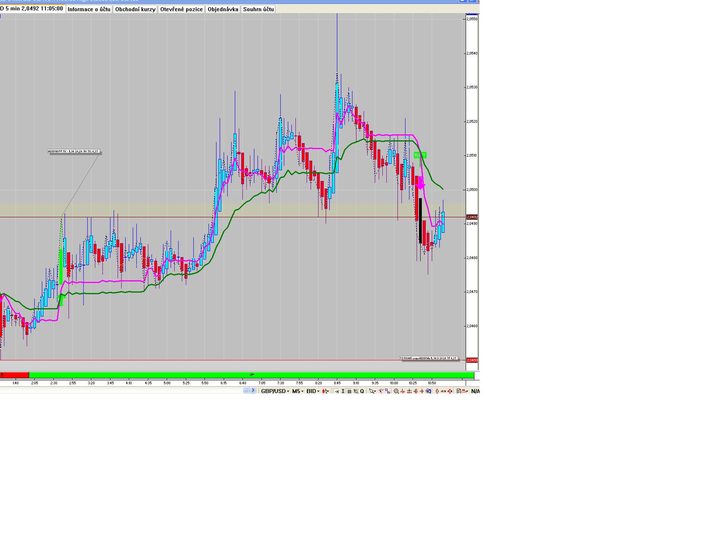The width and height of the screenshot is (724, 535).
Task: Toggle the chart grid icon
Action: [x=349, y=391]
